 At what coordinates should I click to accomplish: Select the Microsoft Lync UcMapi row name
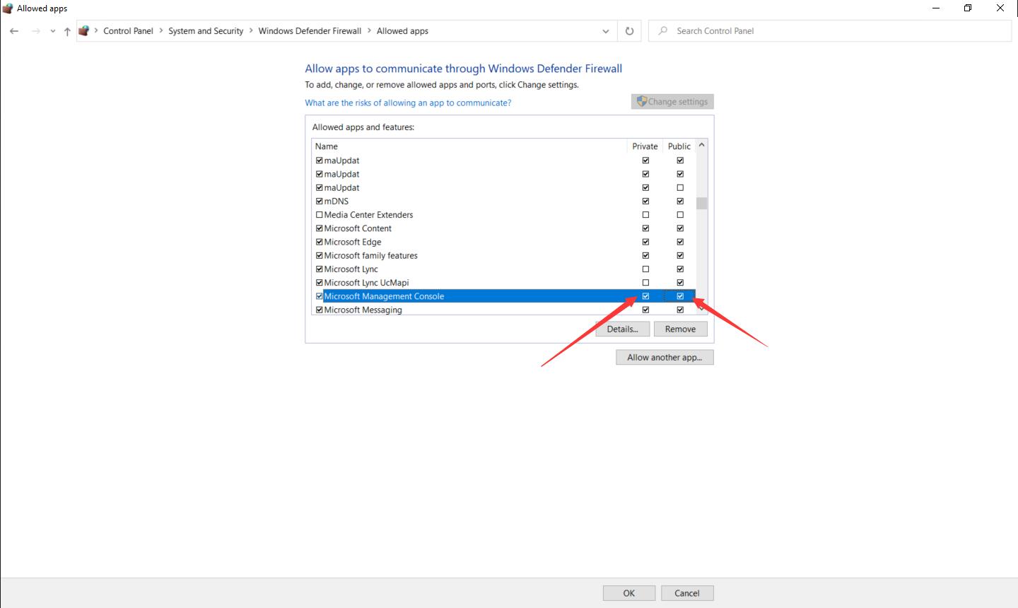point(366,282)
